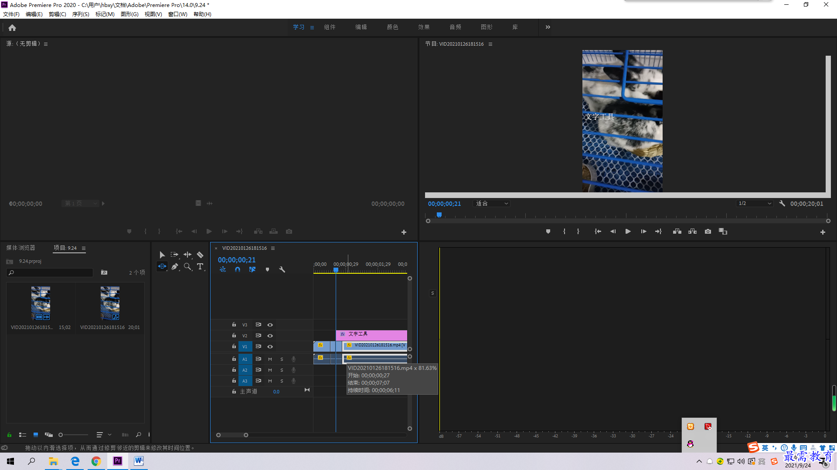Screen dimensions: 837x470
Task: Click the 主声道 volume value 0.0
Action: [276, 392]
